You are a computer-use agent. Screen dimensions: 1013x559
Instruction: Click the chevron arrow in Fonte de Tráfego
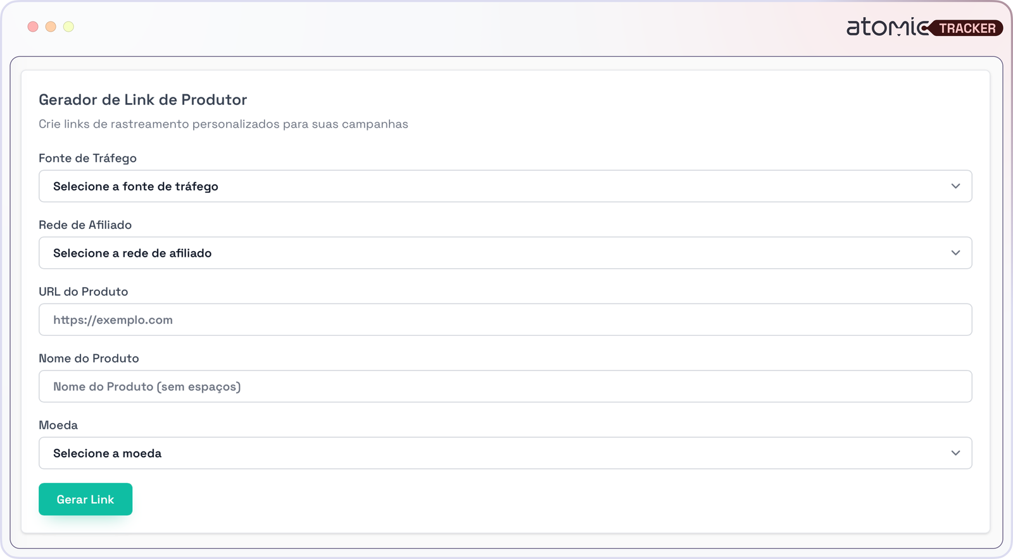955,186
